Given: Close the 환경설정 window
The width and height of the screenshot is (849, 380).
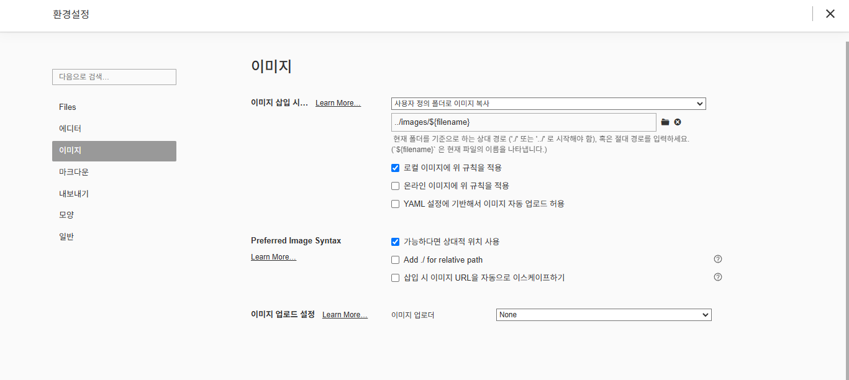Looking at the screenshot, I should click(830, 14).
